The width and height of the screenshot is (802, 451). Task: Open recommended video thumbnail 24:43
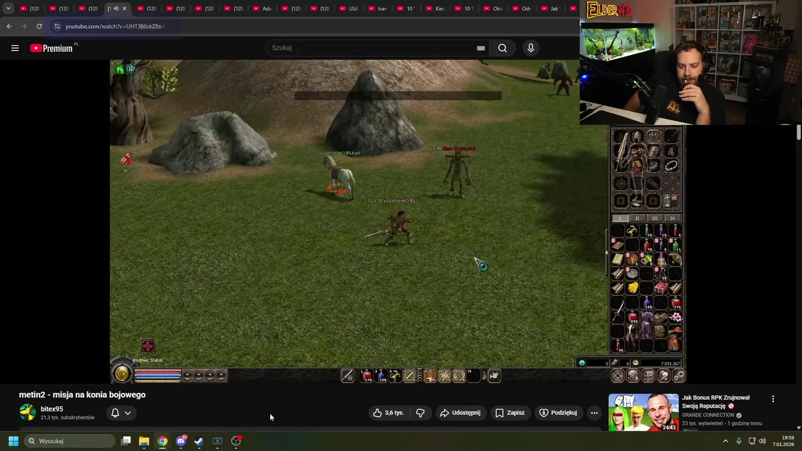[x=643, y=412]
